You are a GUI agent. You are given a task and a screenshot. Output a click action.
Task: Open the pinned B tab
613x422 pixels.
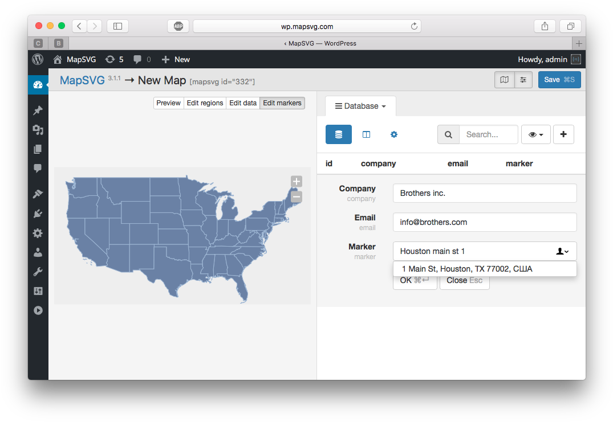tap(58, 43)
